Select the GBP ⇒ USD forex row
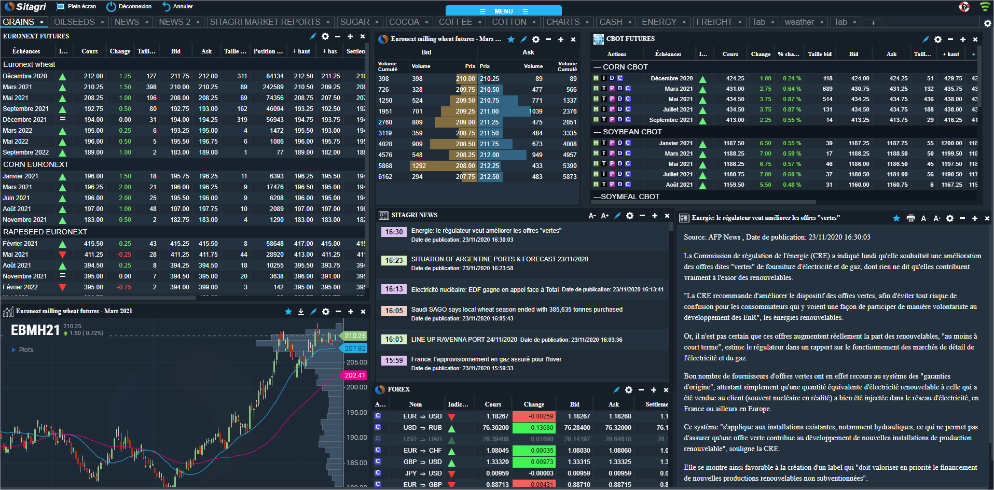The width and height of the screenshot is (994, 490). [521, 461]
